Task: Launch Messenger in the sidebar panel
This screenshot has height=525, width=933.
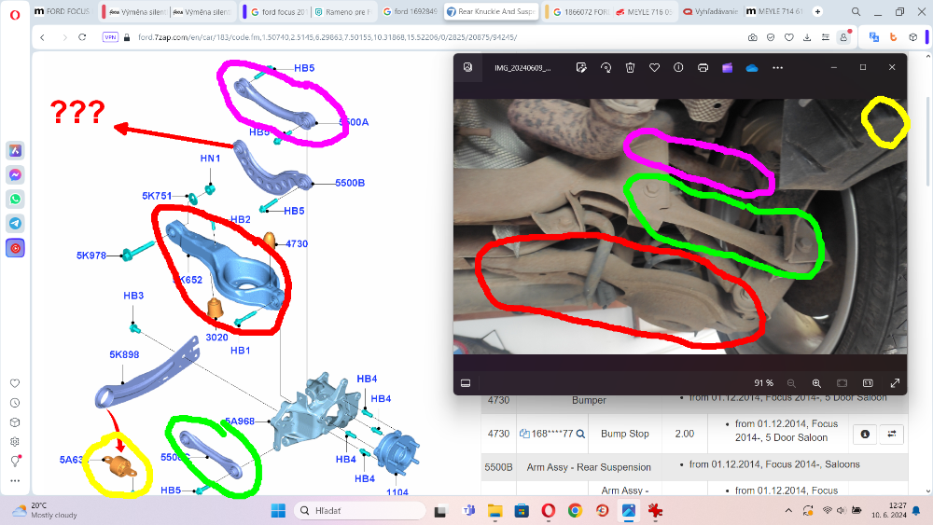Action: (15, 174)
